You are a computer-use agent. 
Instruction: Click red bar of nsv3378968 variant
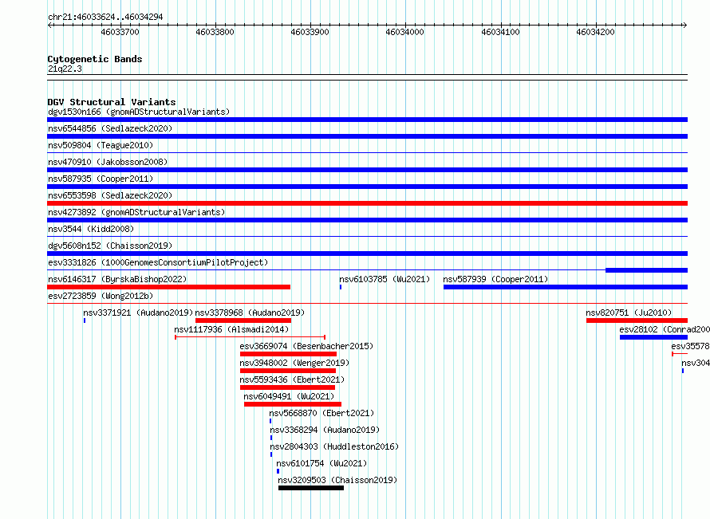tap(243, 320)
